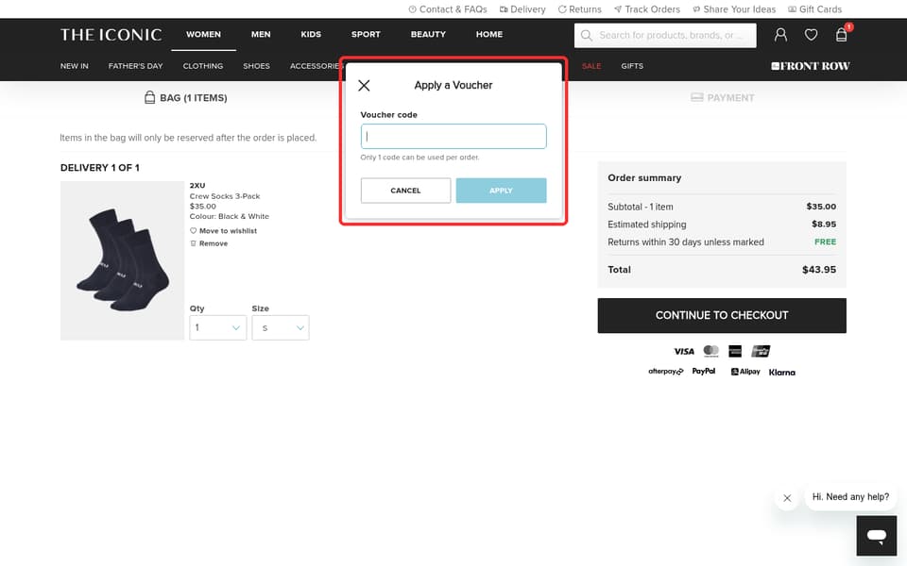Viewport: 907px width, 566px height.
Task: Open the CLOTHING menu
Action: pos(203,66)
